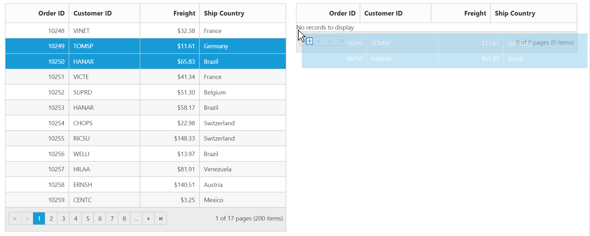The width and height of the screenshot is (590, 236).
Task: Click previous-page arrow in the 17-page pager
Action: pyautogui.click(x=27, y=219)
